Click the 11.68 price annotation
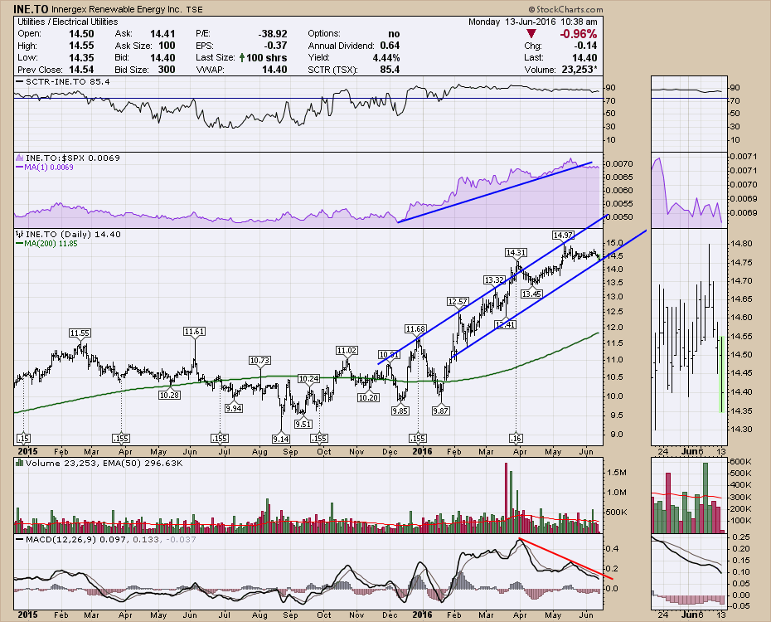 point(415,328)
